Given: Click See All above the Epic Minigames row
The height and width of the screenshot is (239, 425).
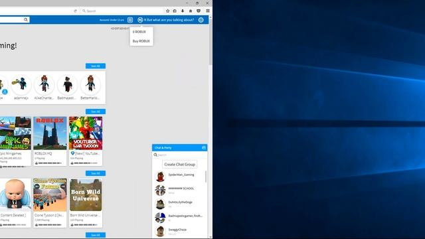Looking at the screenshot, I should [96, 112].
